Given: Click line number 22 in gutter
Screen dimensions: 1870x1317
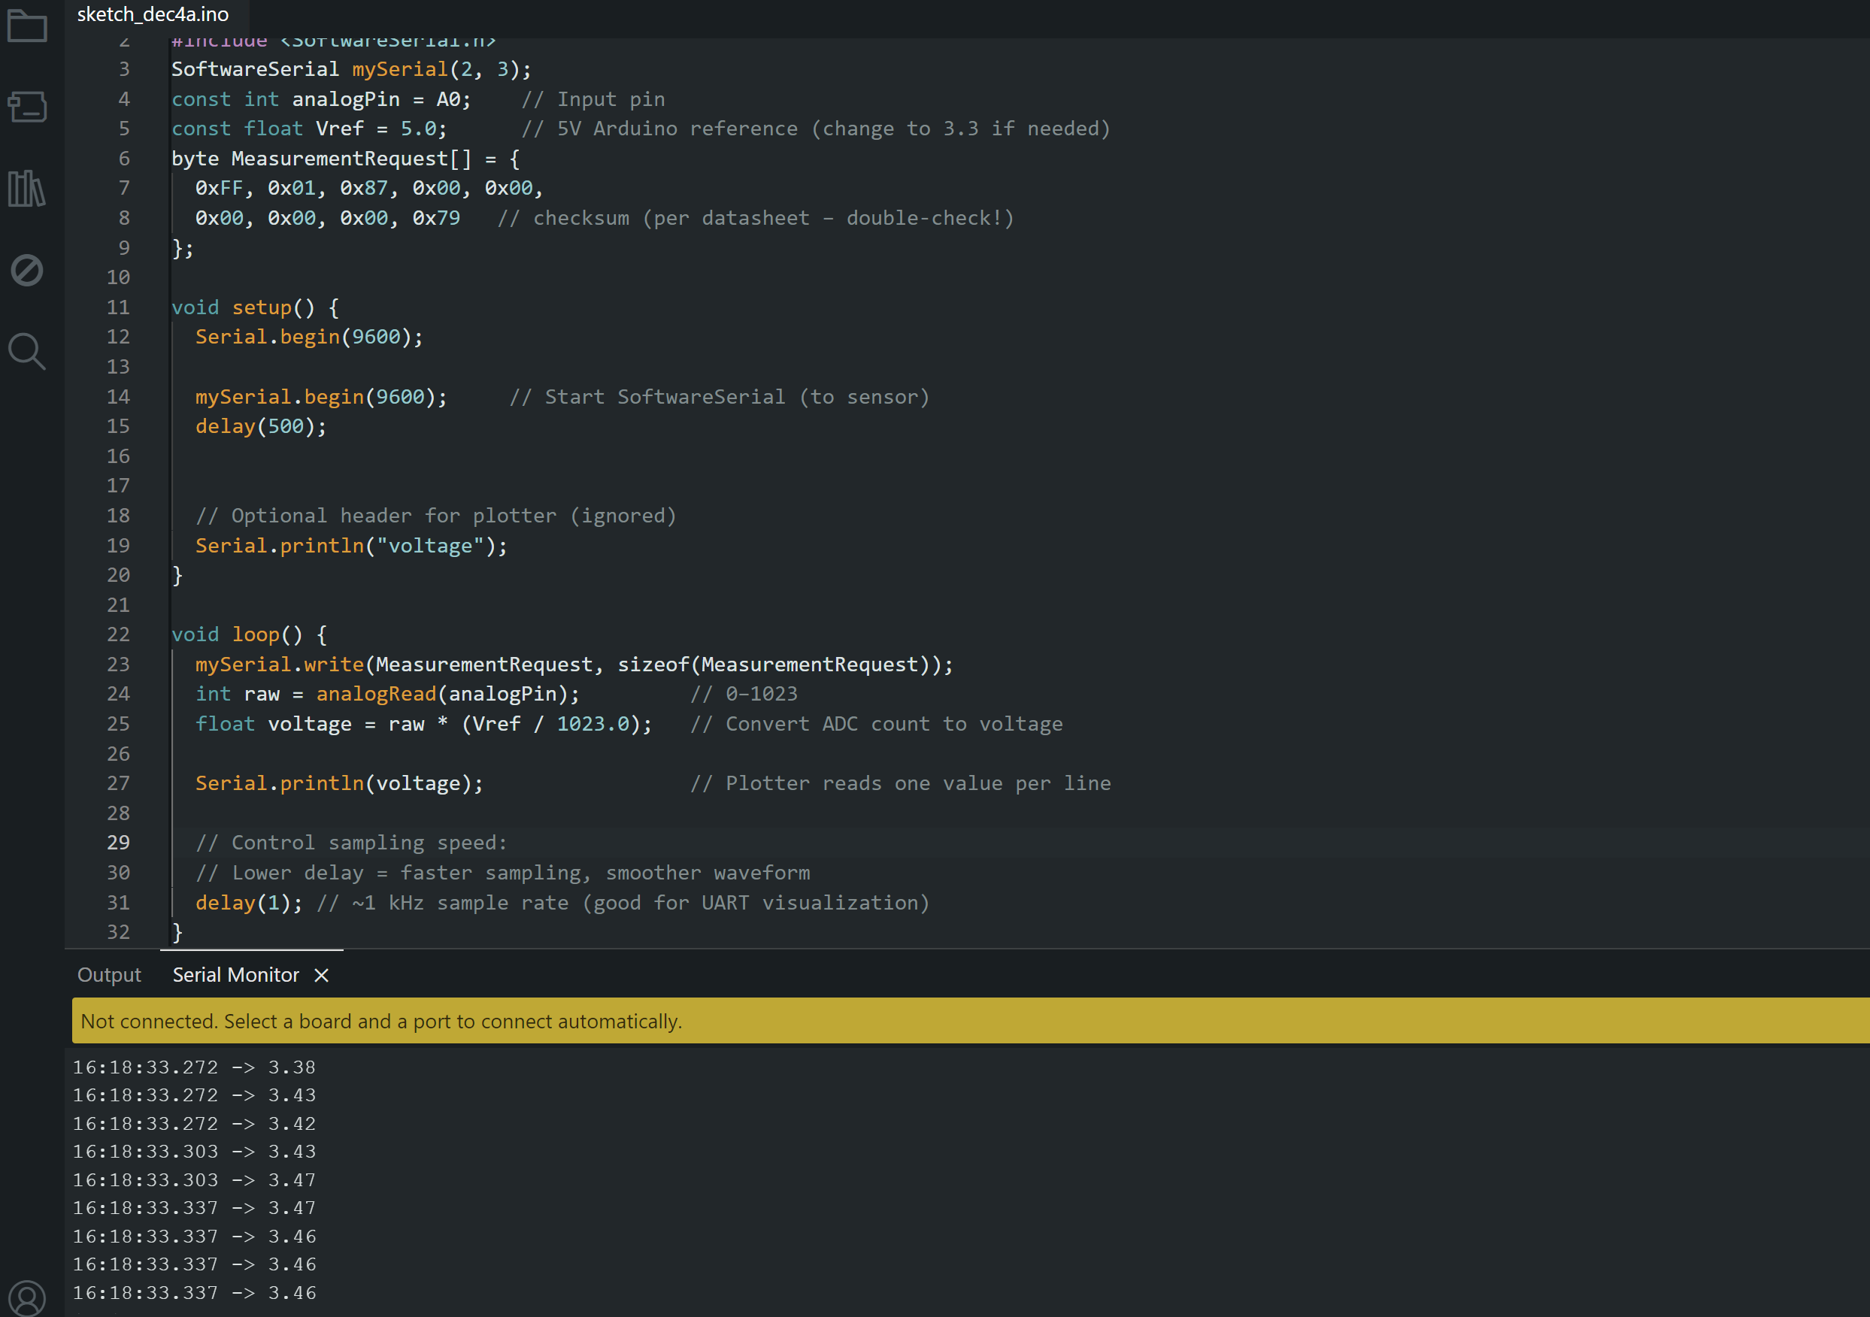Looking at the screenshot, I should (x=118, y=634).
